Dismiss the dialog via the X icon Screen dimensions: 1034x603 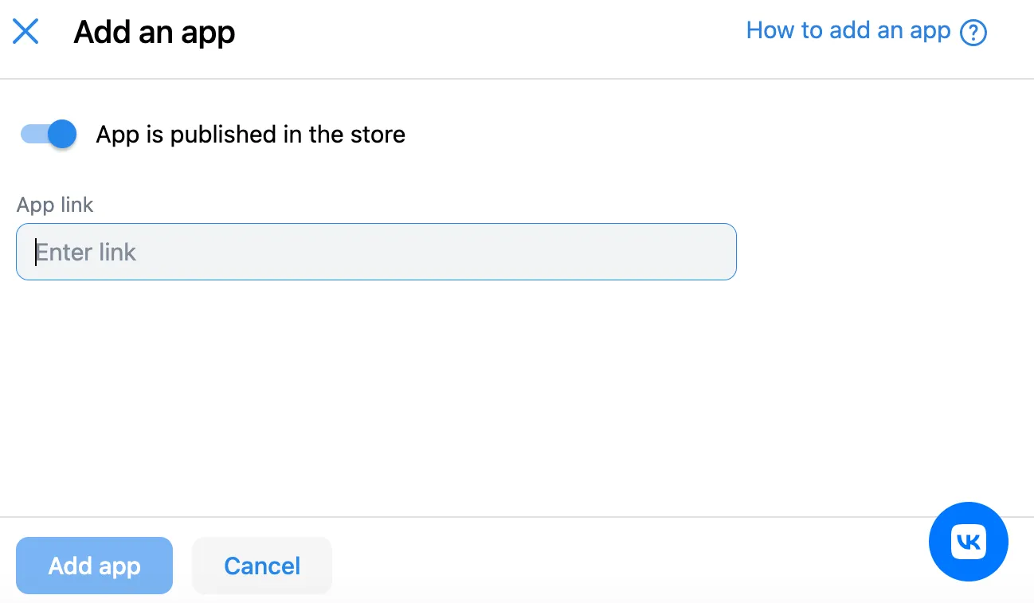click(x=25, y=30)
